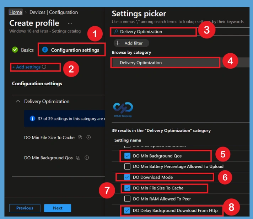Click the Setting name column header
The width and height of the screenshot is (253, 219).
coord(128,140)
